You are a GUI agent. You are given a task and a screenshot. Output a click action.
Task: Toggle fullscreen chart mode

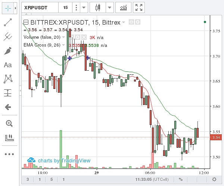[139, 7]
